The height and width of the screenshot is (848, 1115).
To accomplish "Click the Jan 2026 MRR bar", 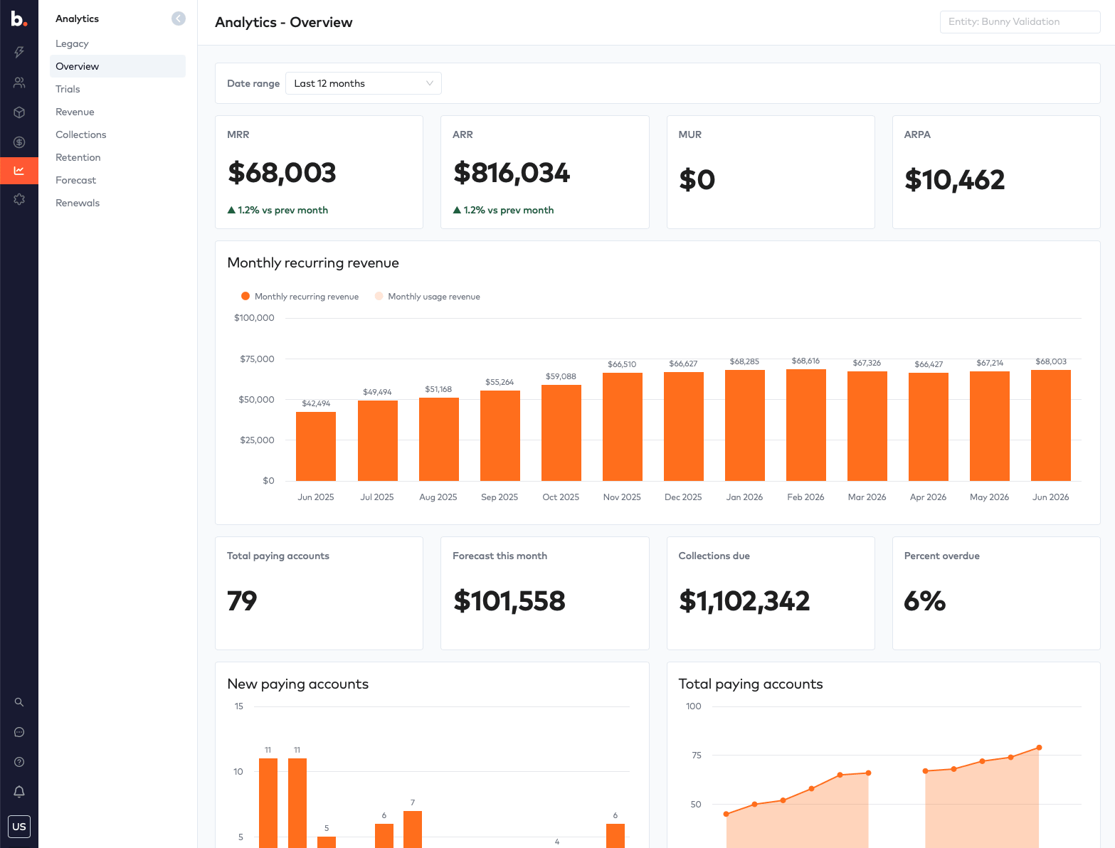I will pos(745,425).
